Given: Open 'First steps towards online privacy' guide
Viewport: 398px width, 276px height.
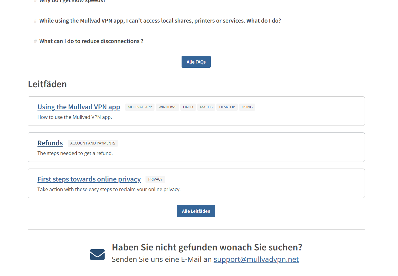Looking at the screenshot, I should point(89,179).
